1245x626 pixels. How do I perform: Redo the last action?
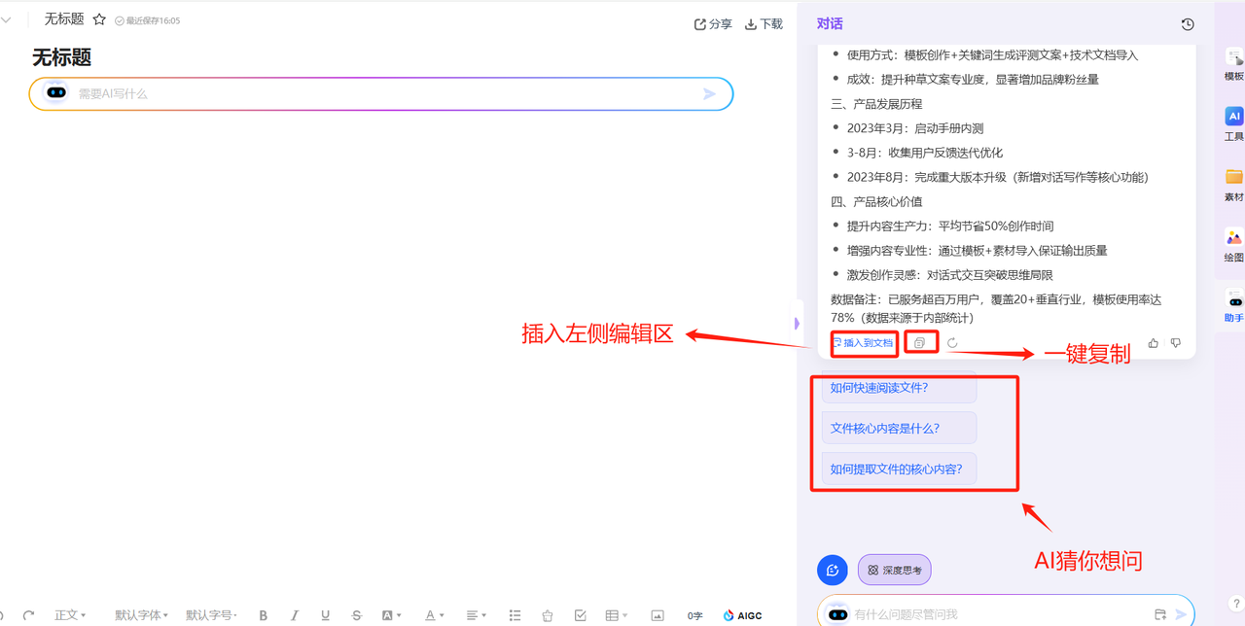[x=29, y=615]
